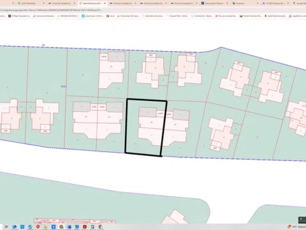Switch to the Declaración Reserv... tab

pyautogui.click(x=212, y=3)
